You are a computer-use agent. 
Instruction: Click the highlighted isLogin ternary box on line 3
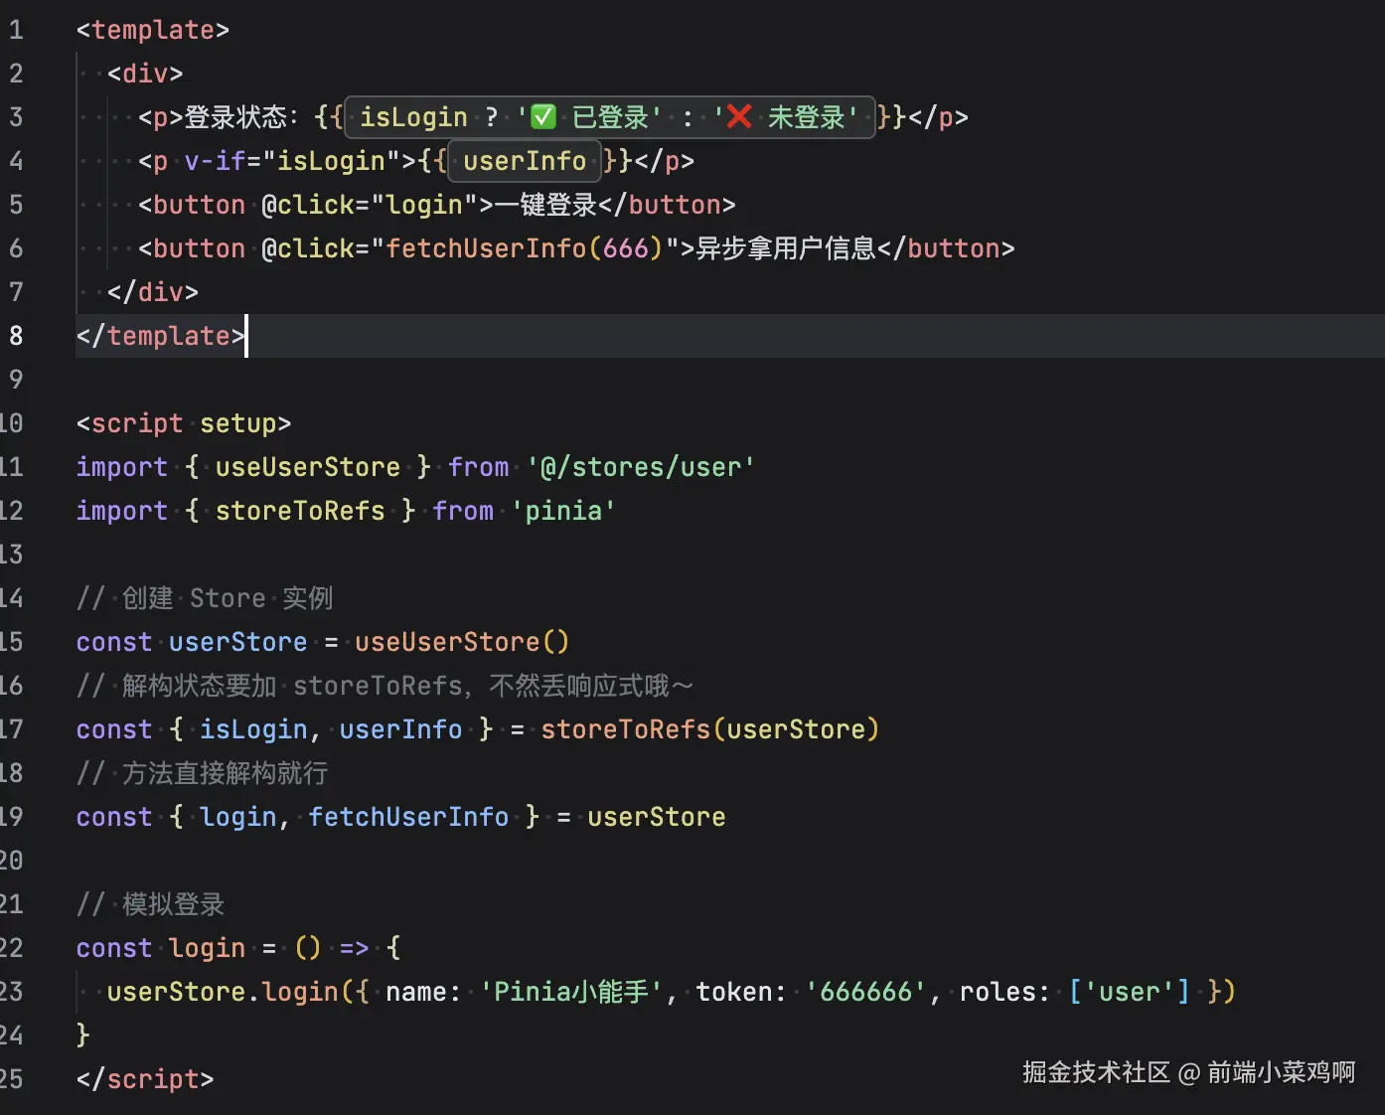pyautogui.click(x=608, y=116)
